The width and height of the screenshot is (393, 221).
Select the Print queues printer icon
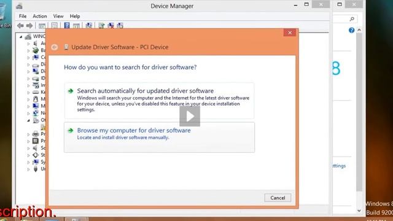[36, 134]
